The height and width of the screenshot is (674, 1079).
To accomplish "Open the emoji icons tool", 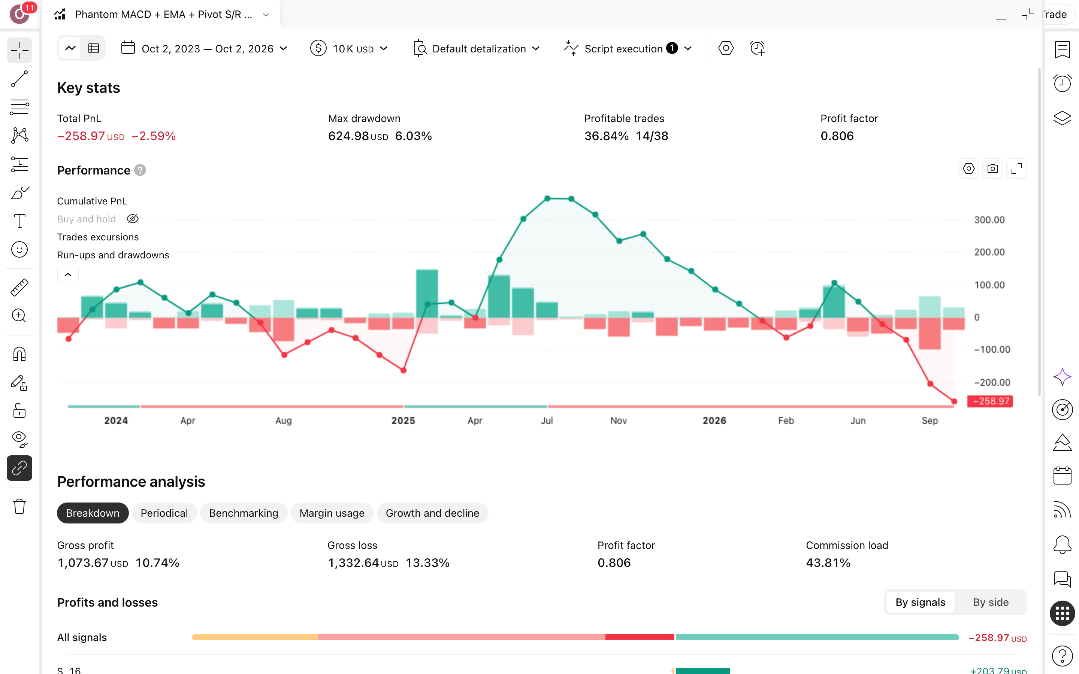I will coord(19,250).
